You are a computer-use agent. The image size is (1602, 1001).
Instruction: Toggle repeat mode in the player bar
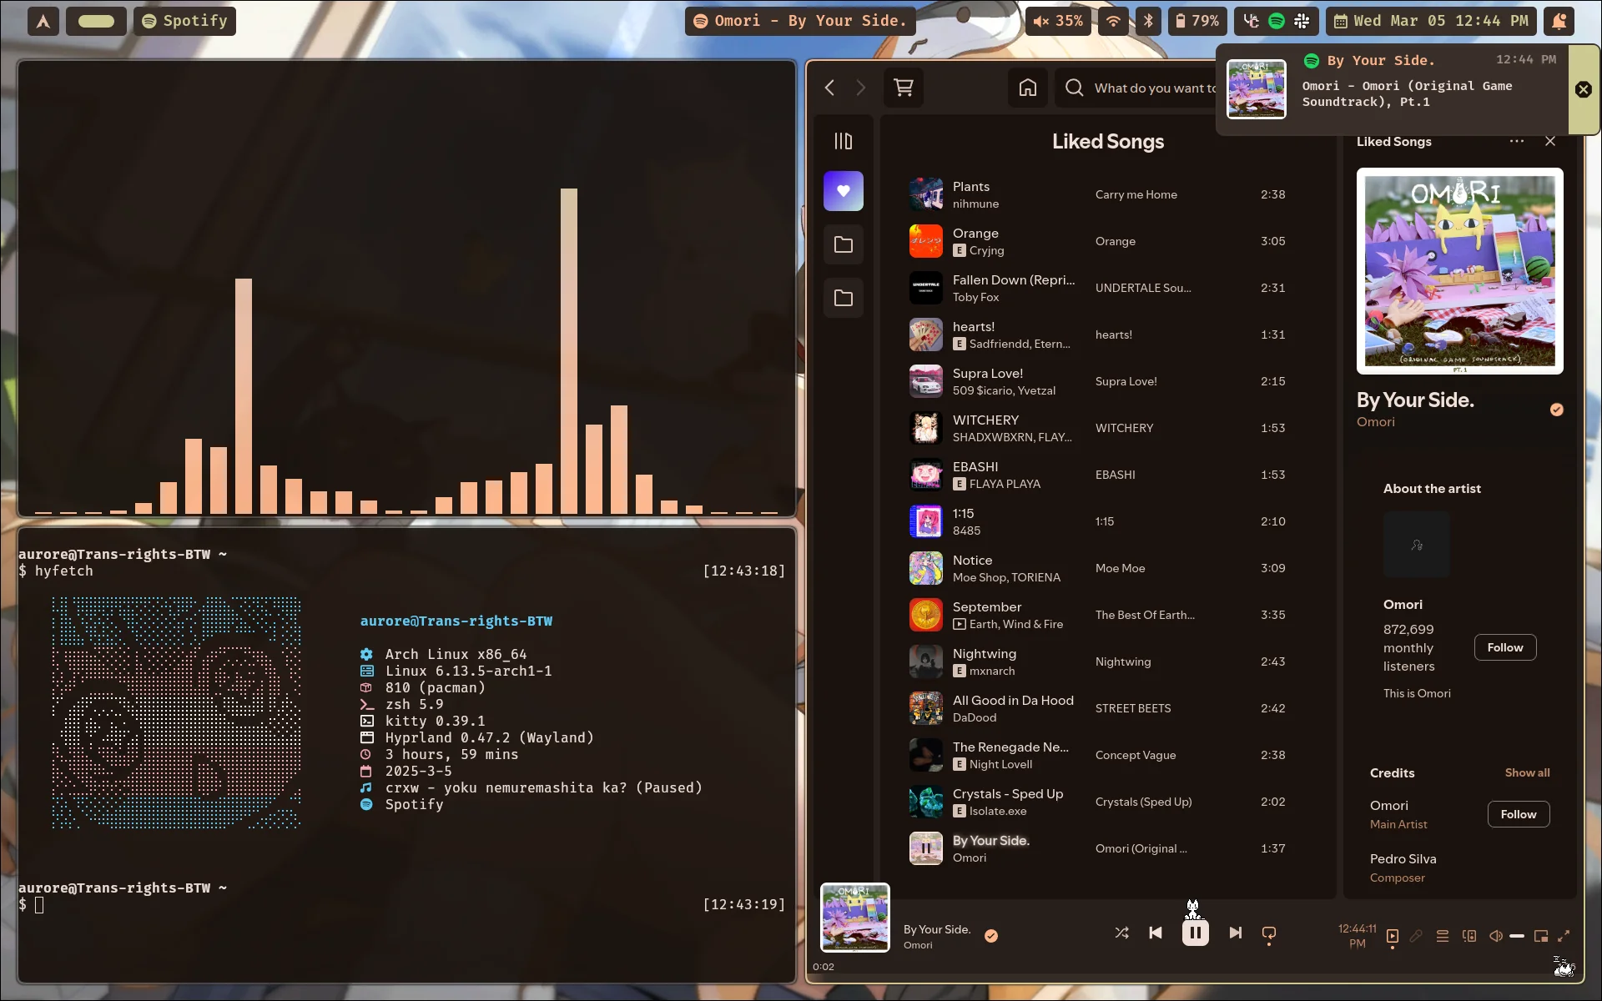1268,933
